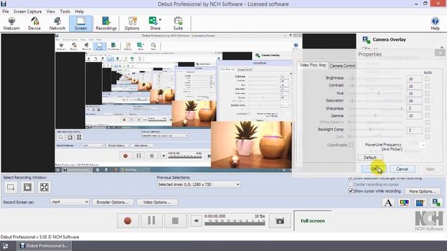Click the audio level meter bar
This screenshot has width=447, height=251.
235,223
